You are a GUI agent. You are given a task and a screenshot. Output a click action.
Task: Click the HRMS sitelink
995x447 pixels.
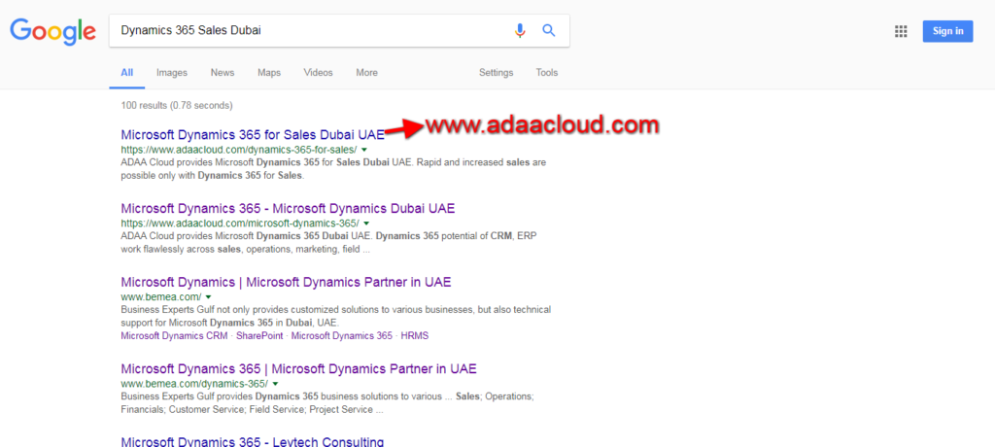coord(414,336)
